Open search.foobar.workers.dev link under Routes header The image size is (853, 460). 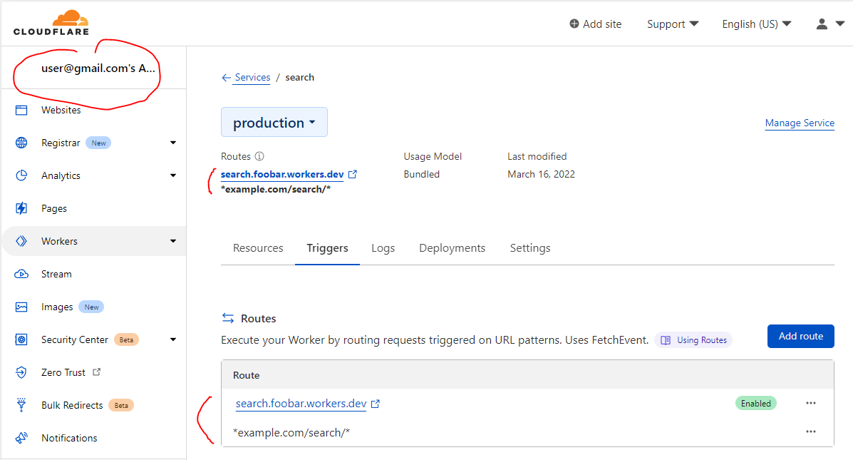coord(282,174)
